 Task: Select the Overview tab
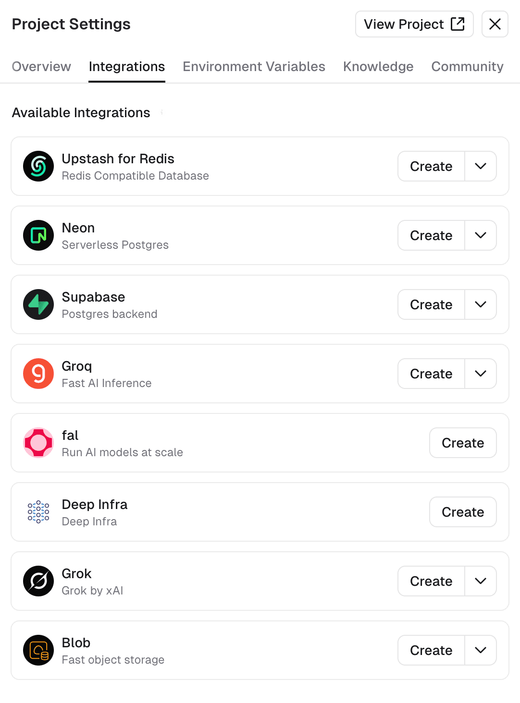click(x=41, y=67)
